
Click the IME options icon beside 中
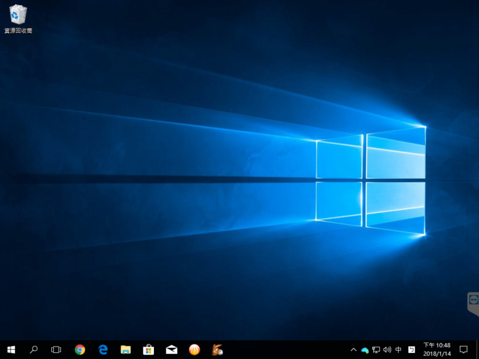(x=412, y=350)
